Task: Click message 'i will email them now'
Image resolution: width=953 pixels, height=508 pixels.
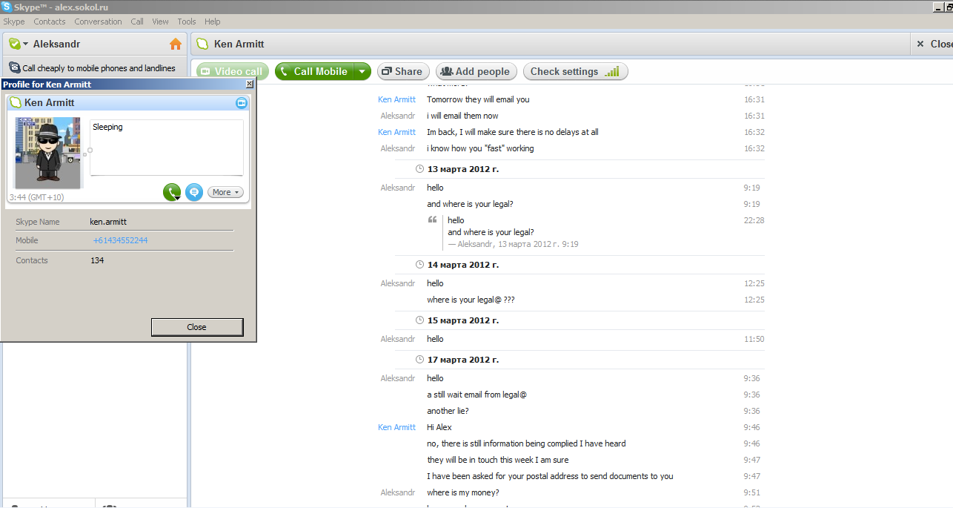Action: click(462, 116)
